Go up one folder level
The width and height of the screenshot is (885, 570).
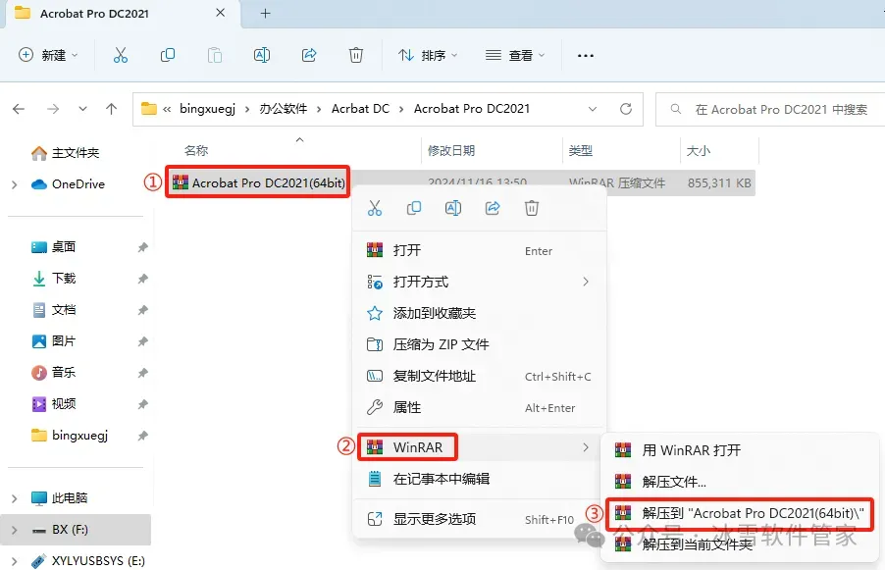coord(111,109)
